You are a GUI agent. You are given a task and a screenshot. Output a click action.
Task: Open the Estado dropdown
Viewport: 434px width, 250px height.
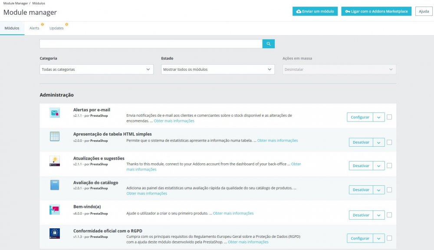click(217, 69)
